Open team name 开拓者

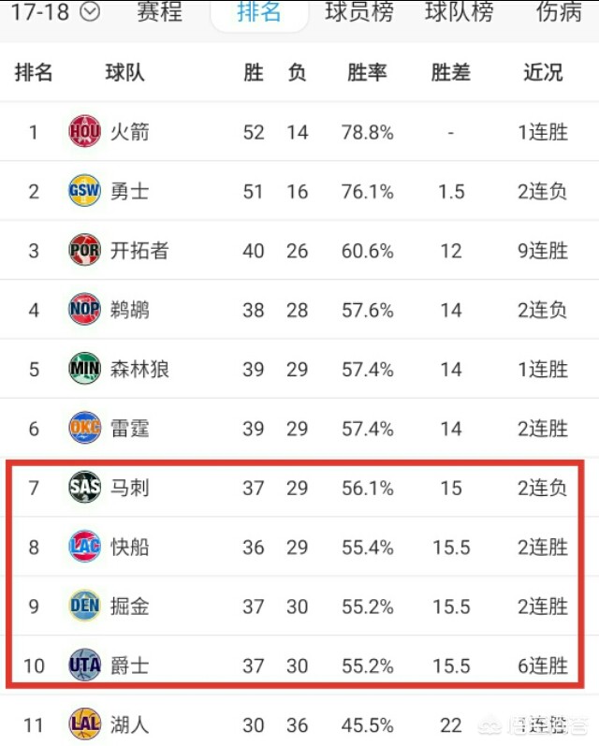pyautogui.click(x=139, y=250)
